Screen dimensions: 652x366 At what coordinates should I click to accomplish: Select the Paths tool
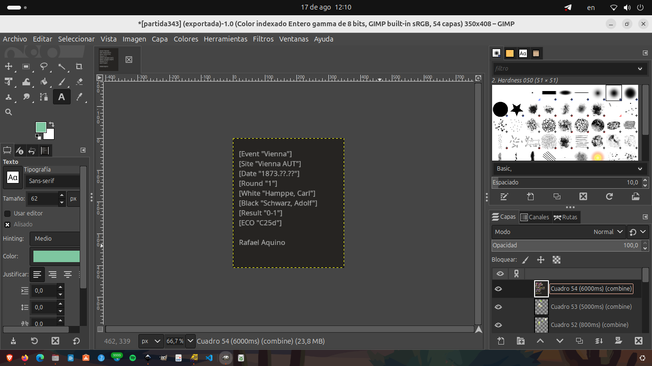tap(44, 97)
